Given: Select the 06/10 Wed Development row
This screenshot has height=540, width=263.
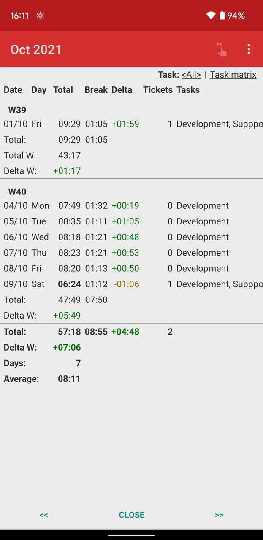Looking at the screenshot, I should tap(127, 237).
